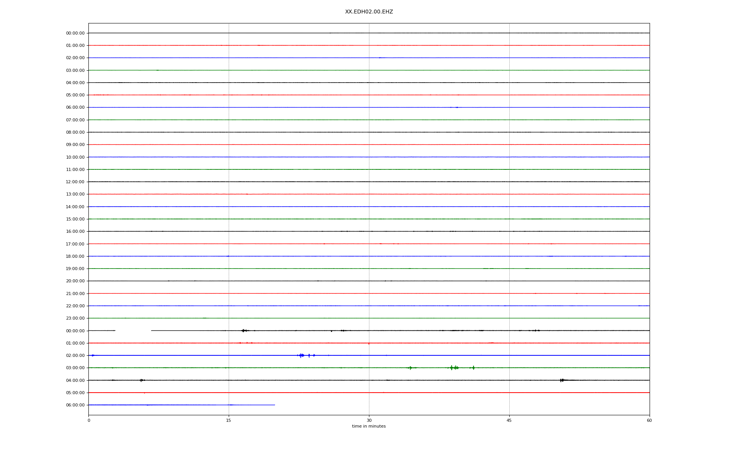Click the 'time in minutes' axis label
Image resolution: width=738 pixels, height=461 pixels.
tap(369, 426)
